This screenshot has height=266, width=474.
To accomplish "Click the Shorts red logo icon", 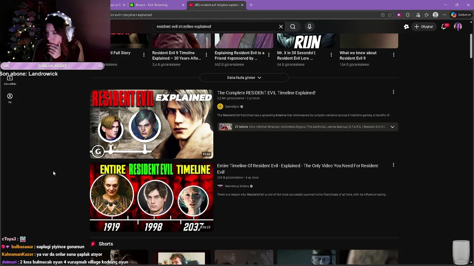I will point(93,244).
